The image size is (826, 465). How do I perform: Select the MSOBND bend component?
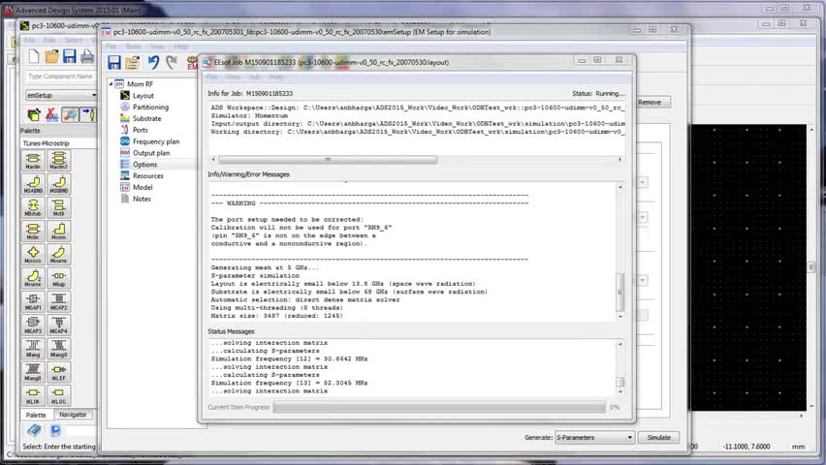click(58, 184)
